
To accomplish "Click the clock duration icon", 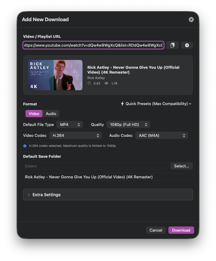I will pos(89,83).
